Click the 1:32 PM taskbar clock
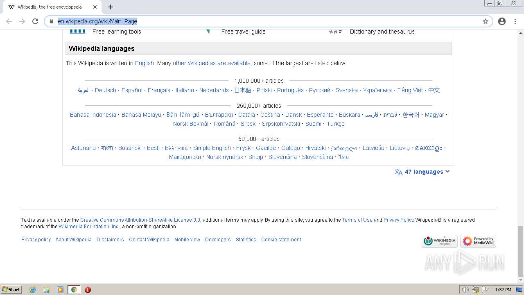This screenshot has height=295, width=524. (x=503, y=290)
